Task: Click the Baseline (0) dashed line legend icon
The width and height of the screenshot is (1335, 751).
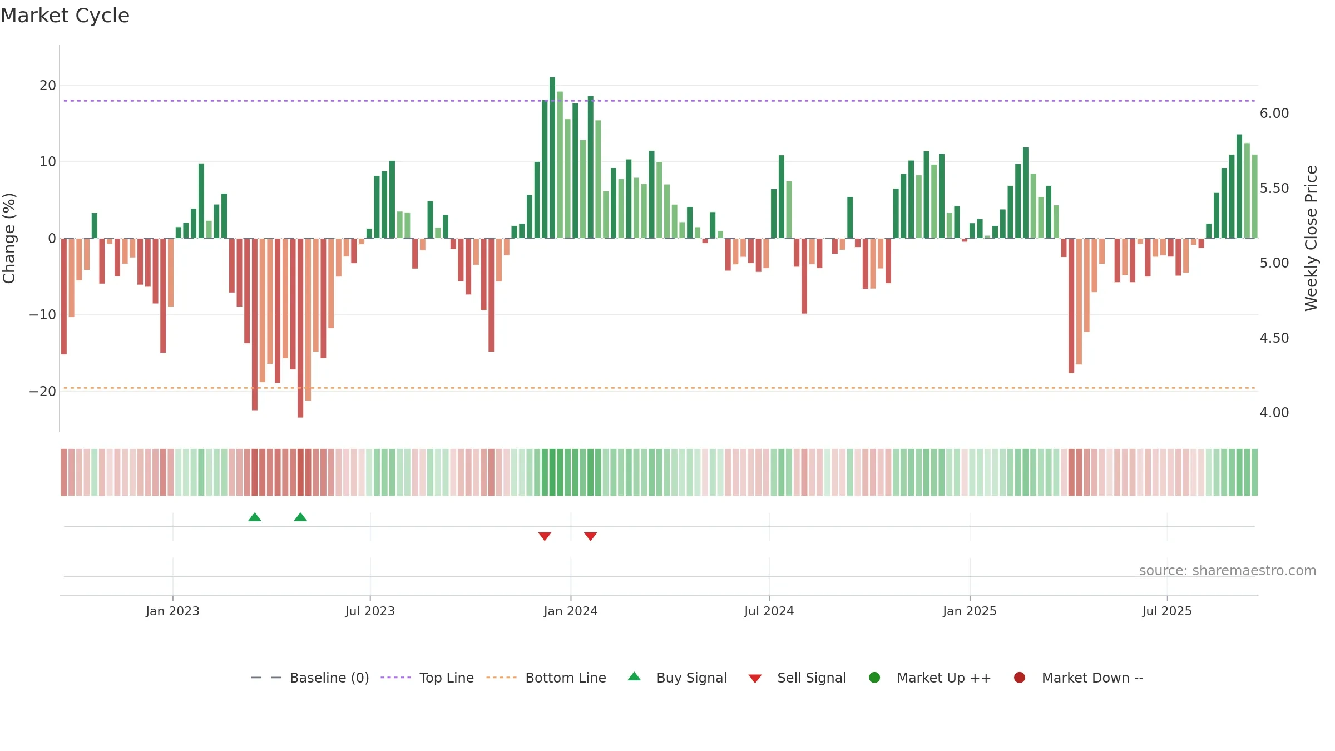Action: click(x=266, y=678)
